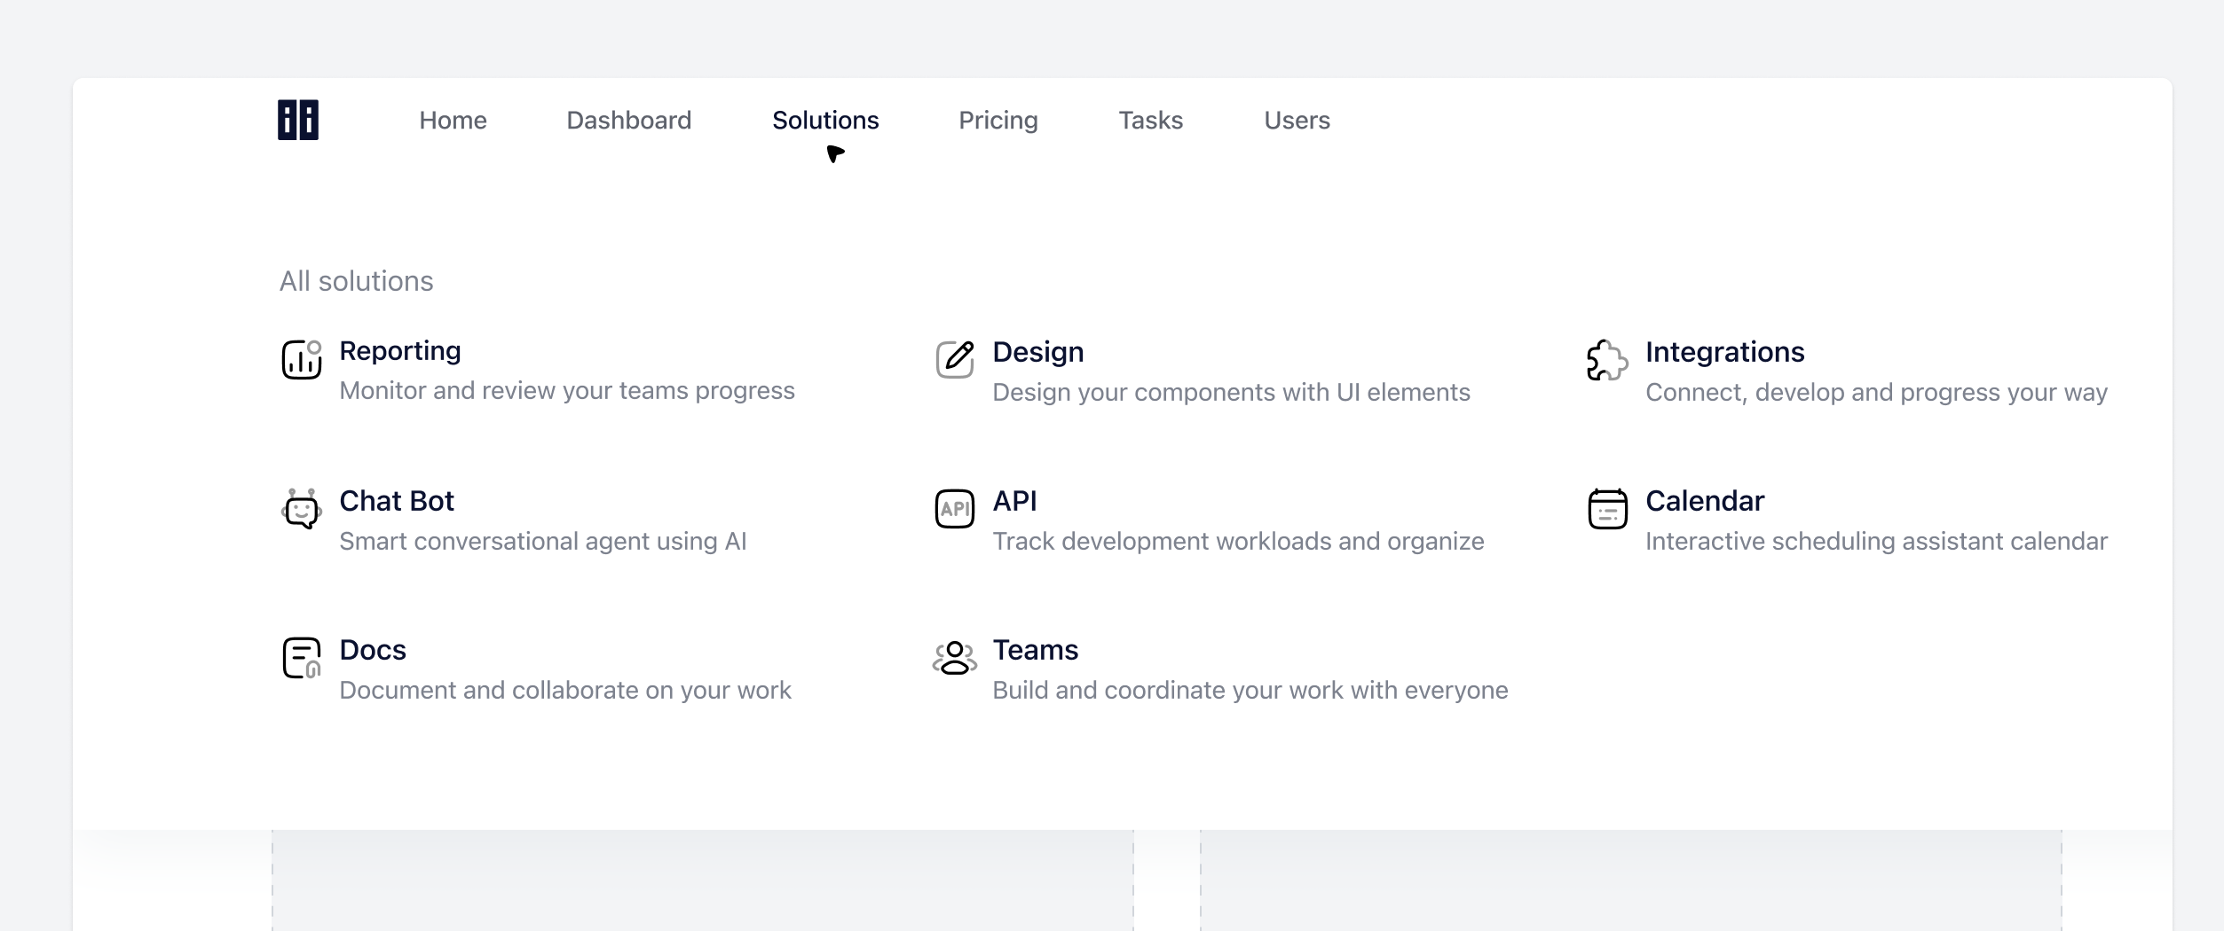Screen dimensions: 2224x931
Task: Open the Teams solution
Action: click(1035, 650)
